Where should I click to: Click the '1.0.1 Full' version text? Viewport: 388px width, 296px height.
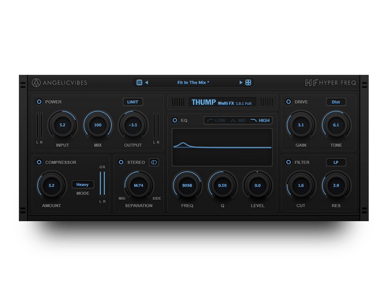point(243,103)
